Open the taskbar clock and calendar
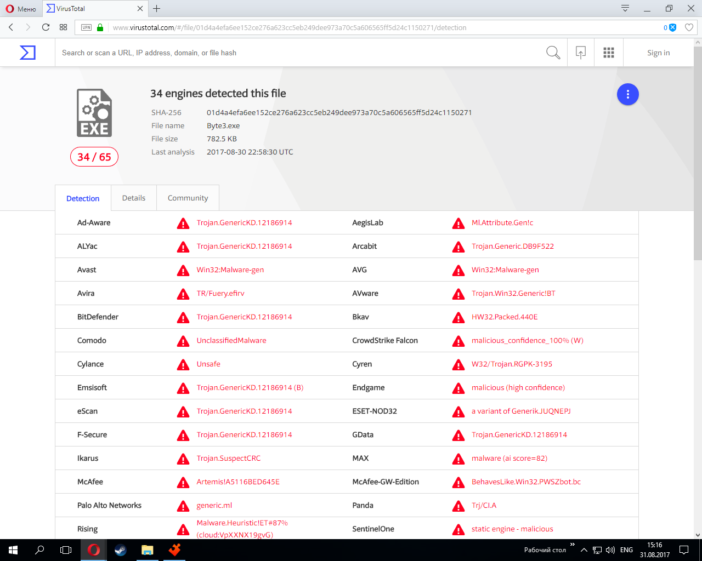 [x=654, y=550]
